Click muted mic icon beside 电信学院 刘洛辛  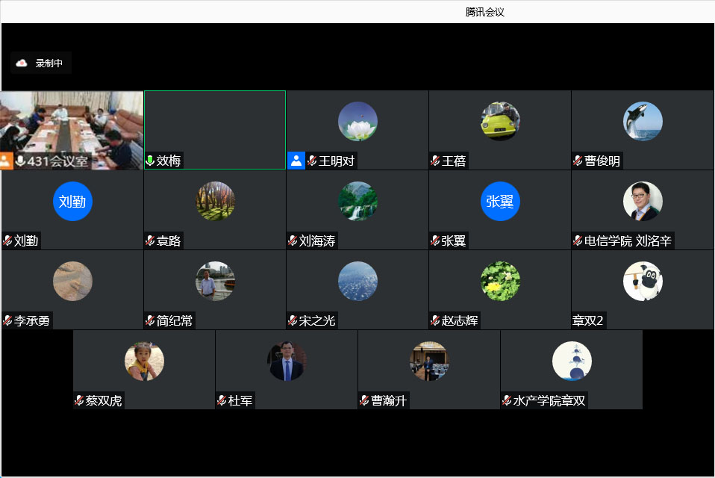tap(578, 240)
